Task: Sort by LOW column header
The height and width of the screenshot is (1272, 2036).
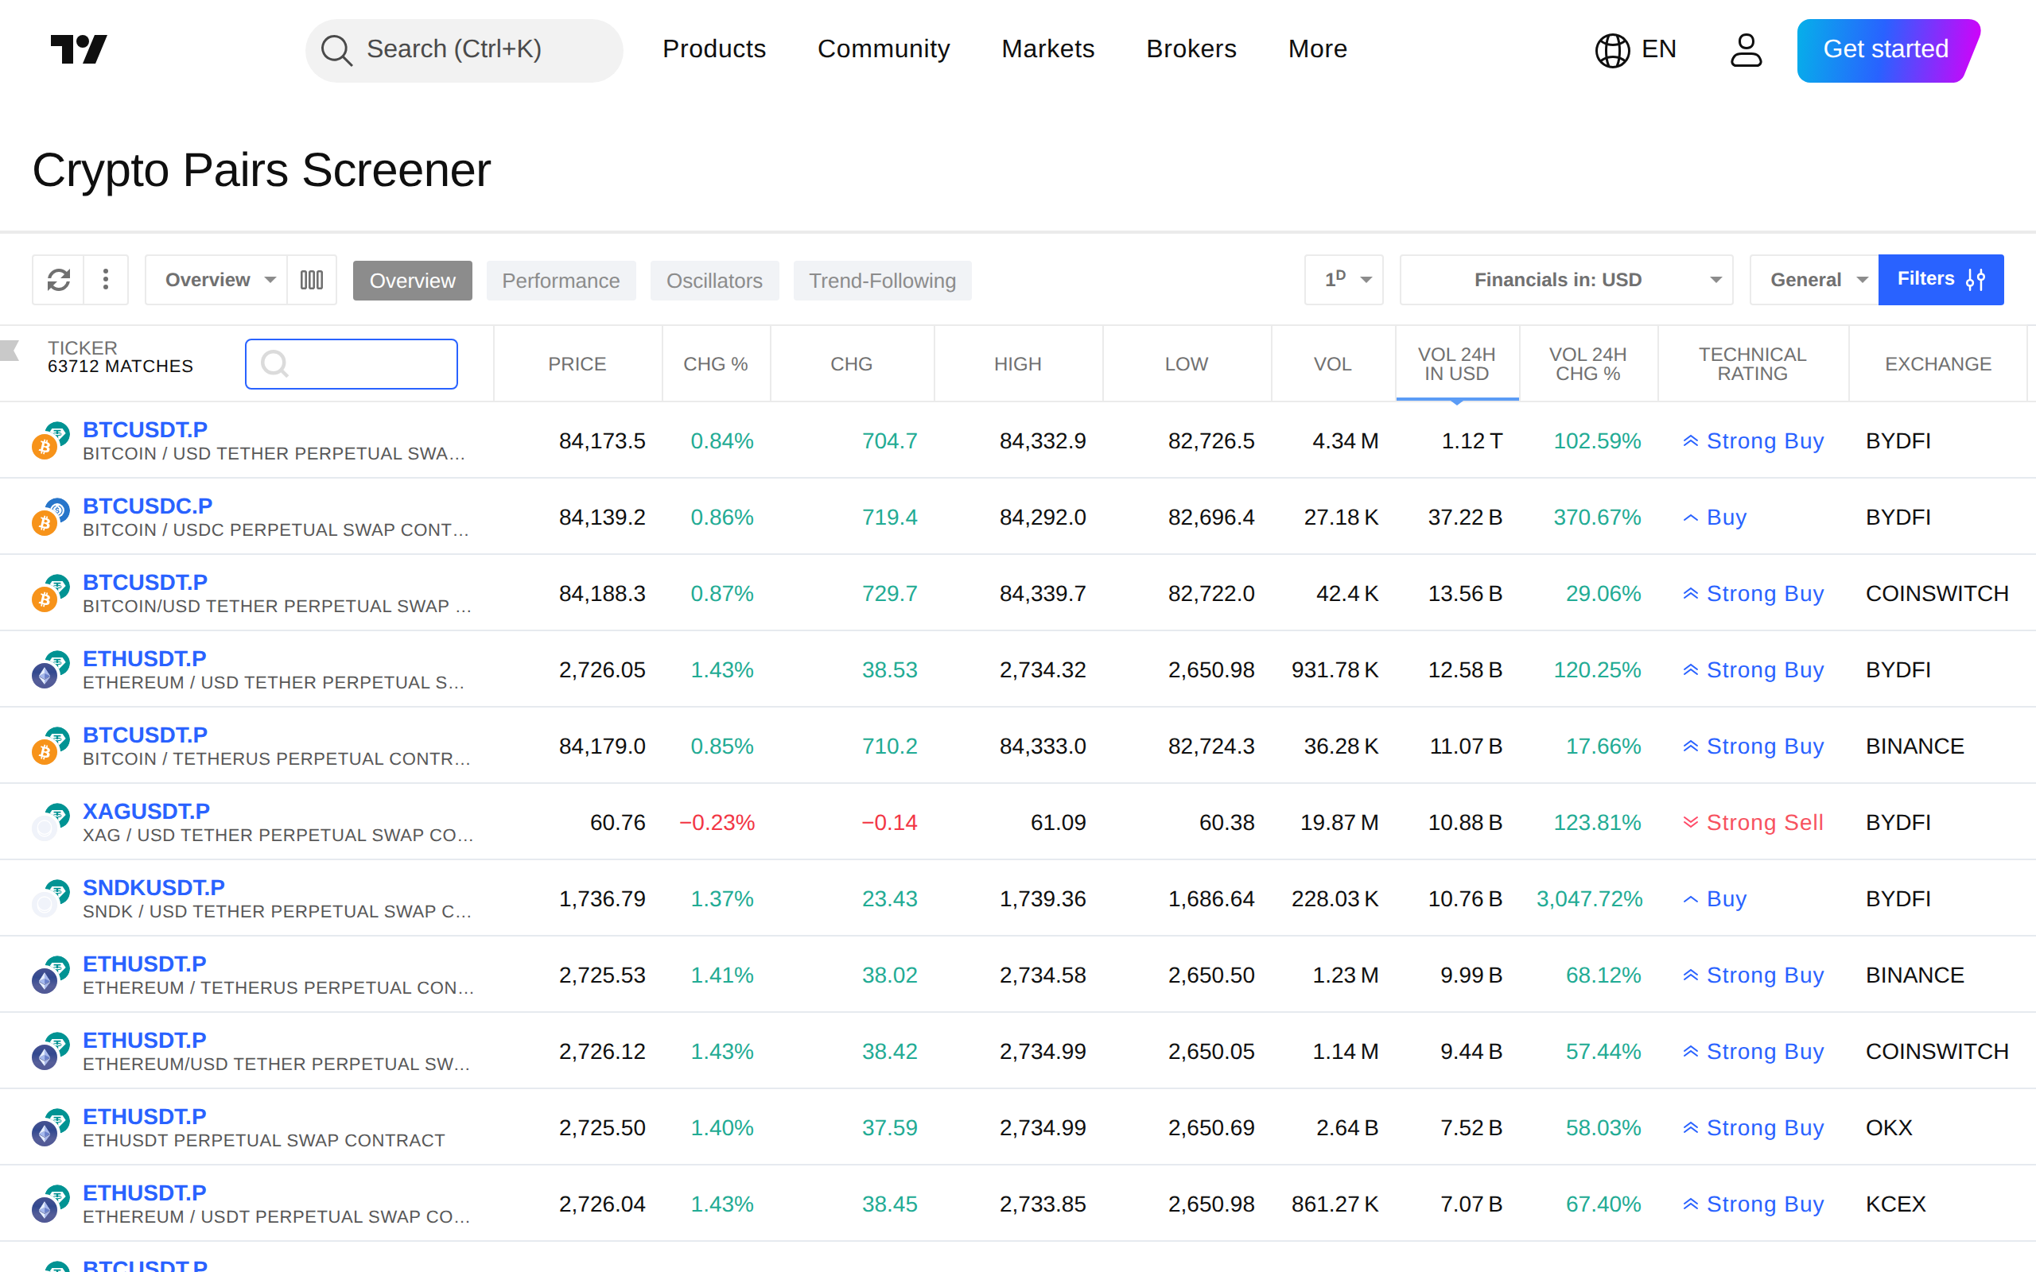Action: tap(1187, 363)
